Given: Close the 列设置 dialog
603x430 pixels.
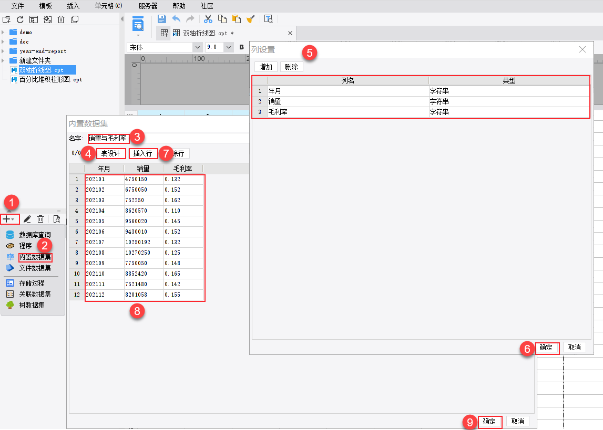Looking at the screenshot, I should click(x=582, y=49).
